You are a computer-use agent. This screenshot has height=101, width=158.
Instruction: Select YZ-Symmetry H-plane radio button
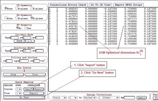[17, 8]
